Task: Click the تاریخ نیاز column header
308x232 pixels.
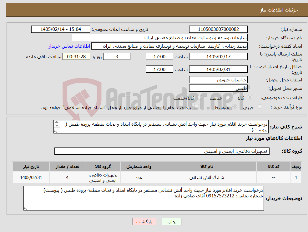Action: point(31,167)
